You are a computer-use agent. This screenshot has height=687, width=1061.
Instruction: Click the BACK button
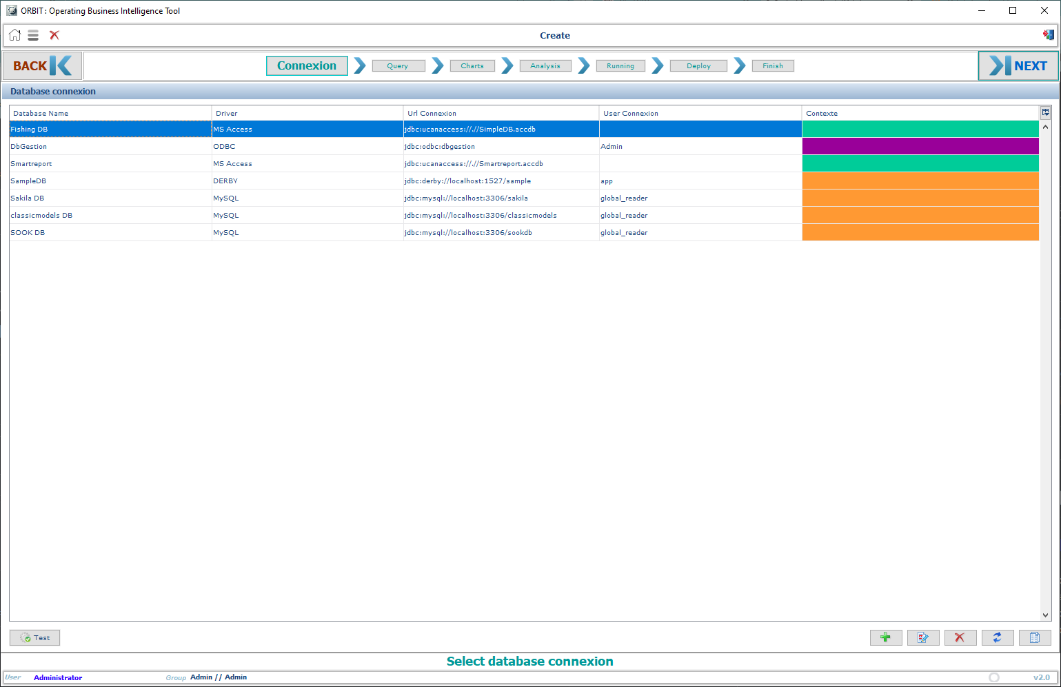[x=42, y=65]
